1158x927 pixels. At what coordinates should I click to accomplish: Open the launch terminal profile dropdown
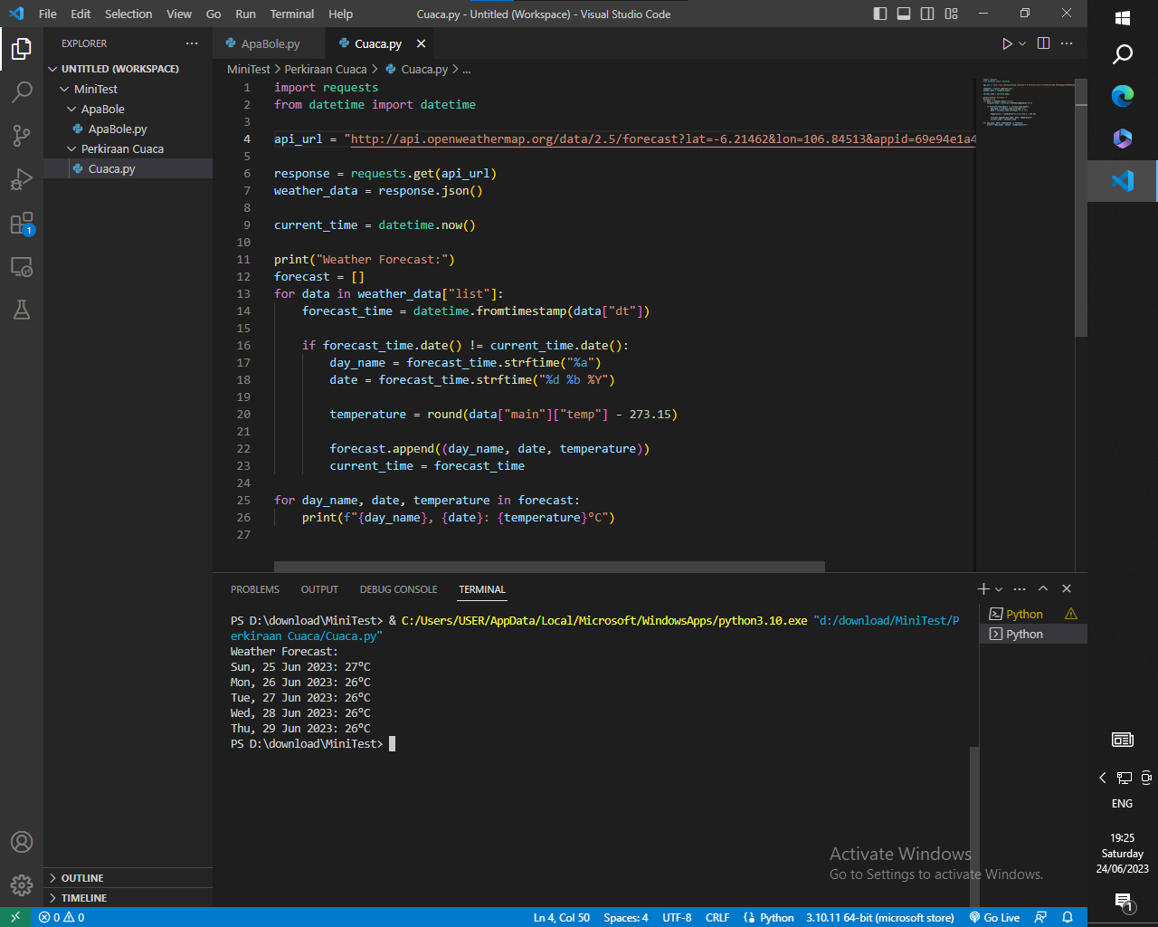pyautogui.click(x=999, y=588)
